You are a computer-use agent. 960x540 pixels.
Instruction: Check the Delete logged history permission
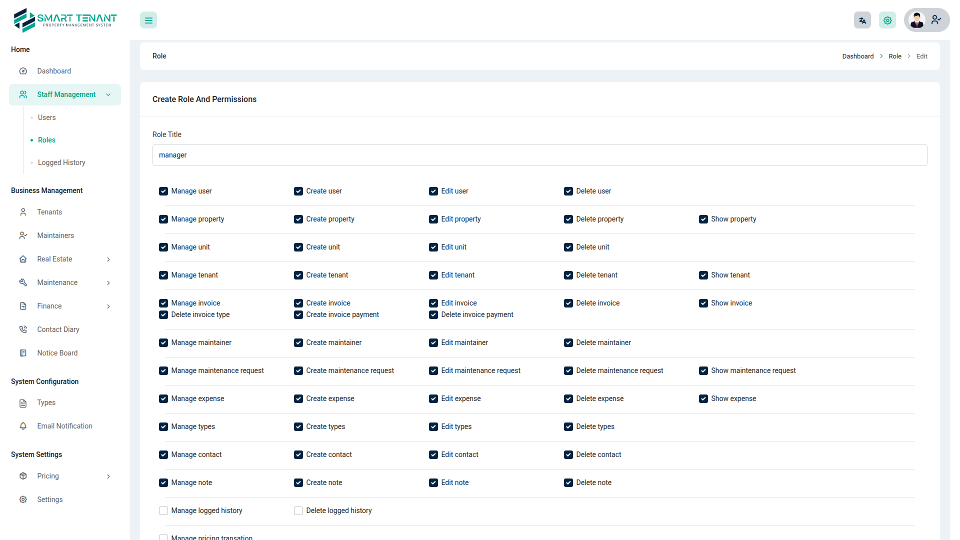tap(298, 510)
